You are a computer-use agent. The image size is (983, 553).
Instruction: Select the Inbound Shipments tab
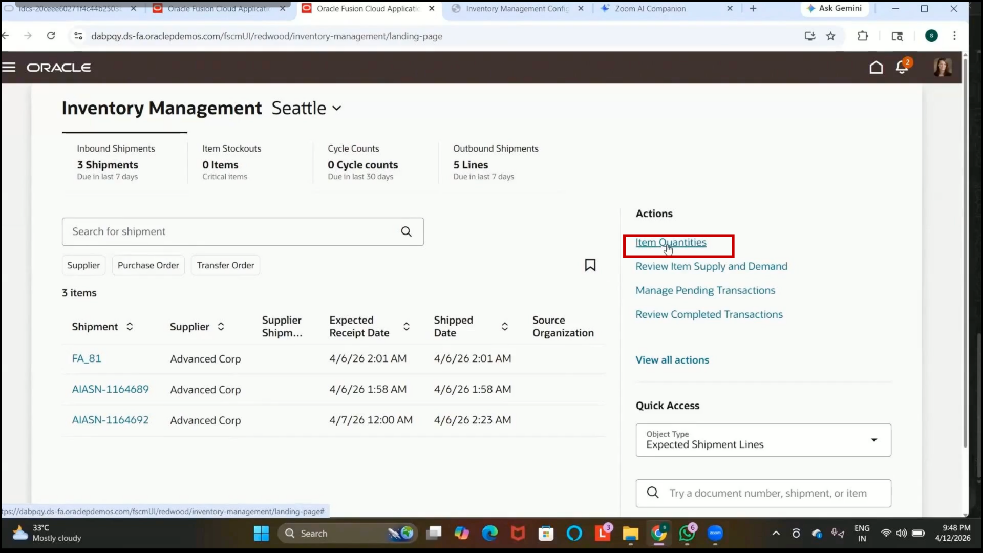point(124,162)
